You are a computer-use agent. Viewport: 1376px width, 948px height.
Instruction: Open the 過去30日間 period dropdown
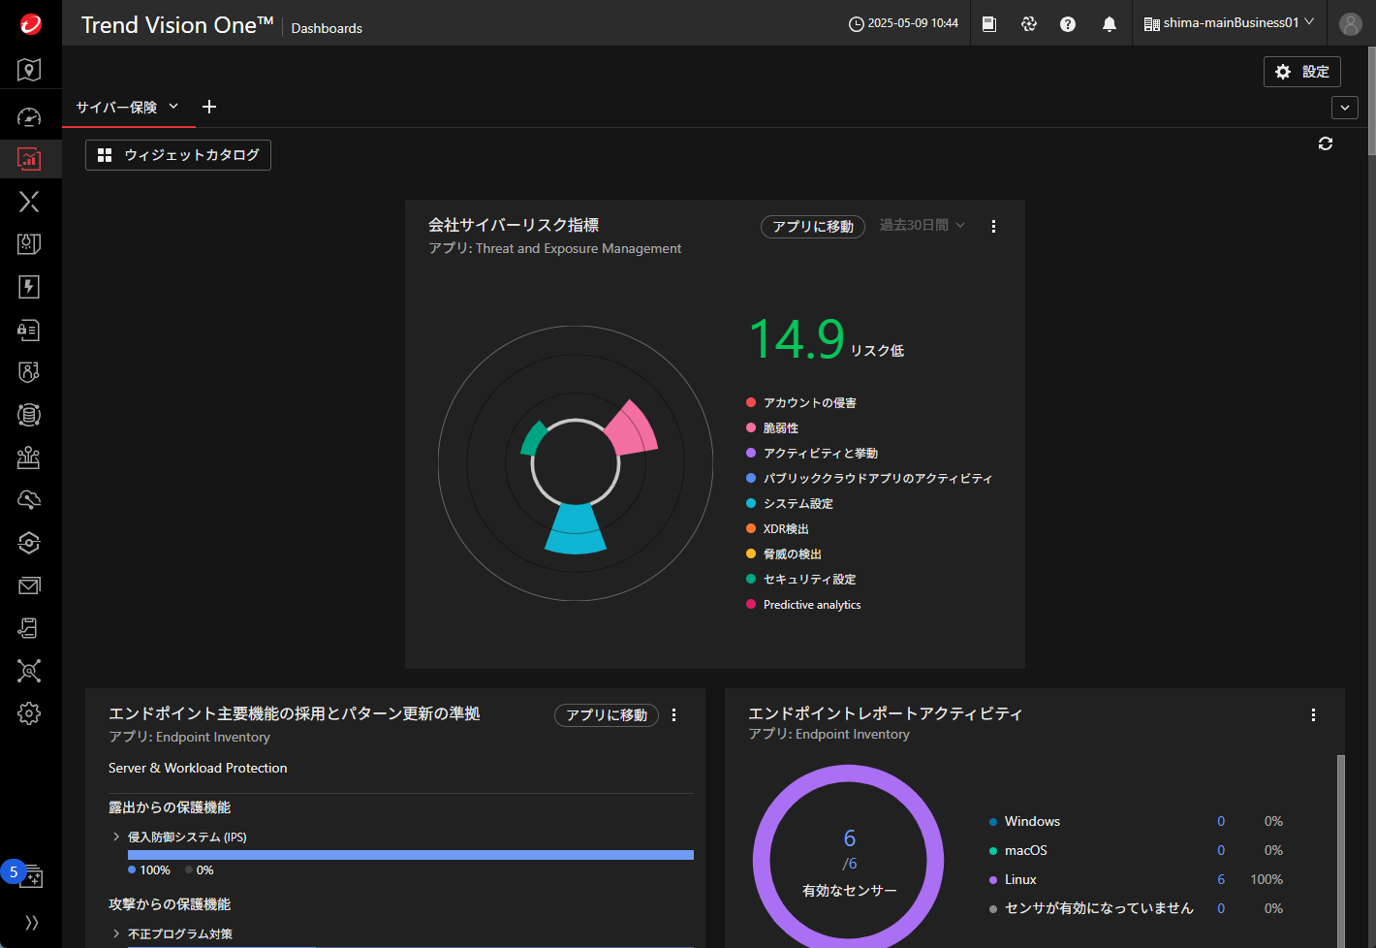click(923, 225)
